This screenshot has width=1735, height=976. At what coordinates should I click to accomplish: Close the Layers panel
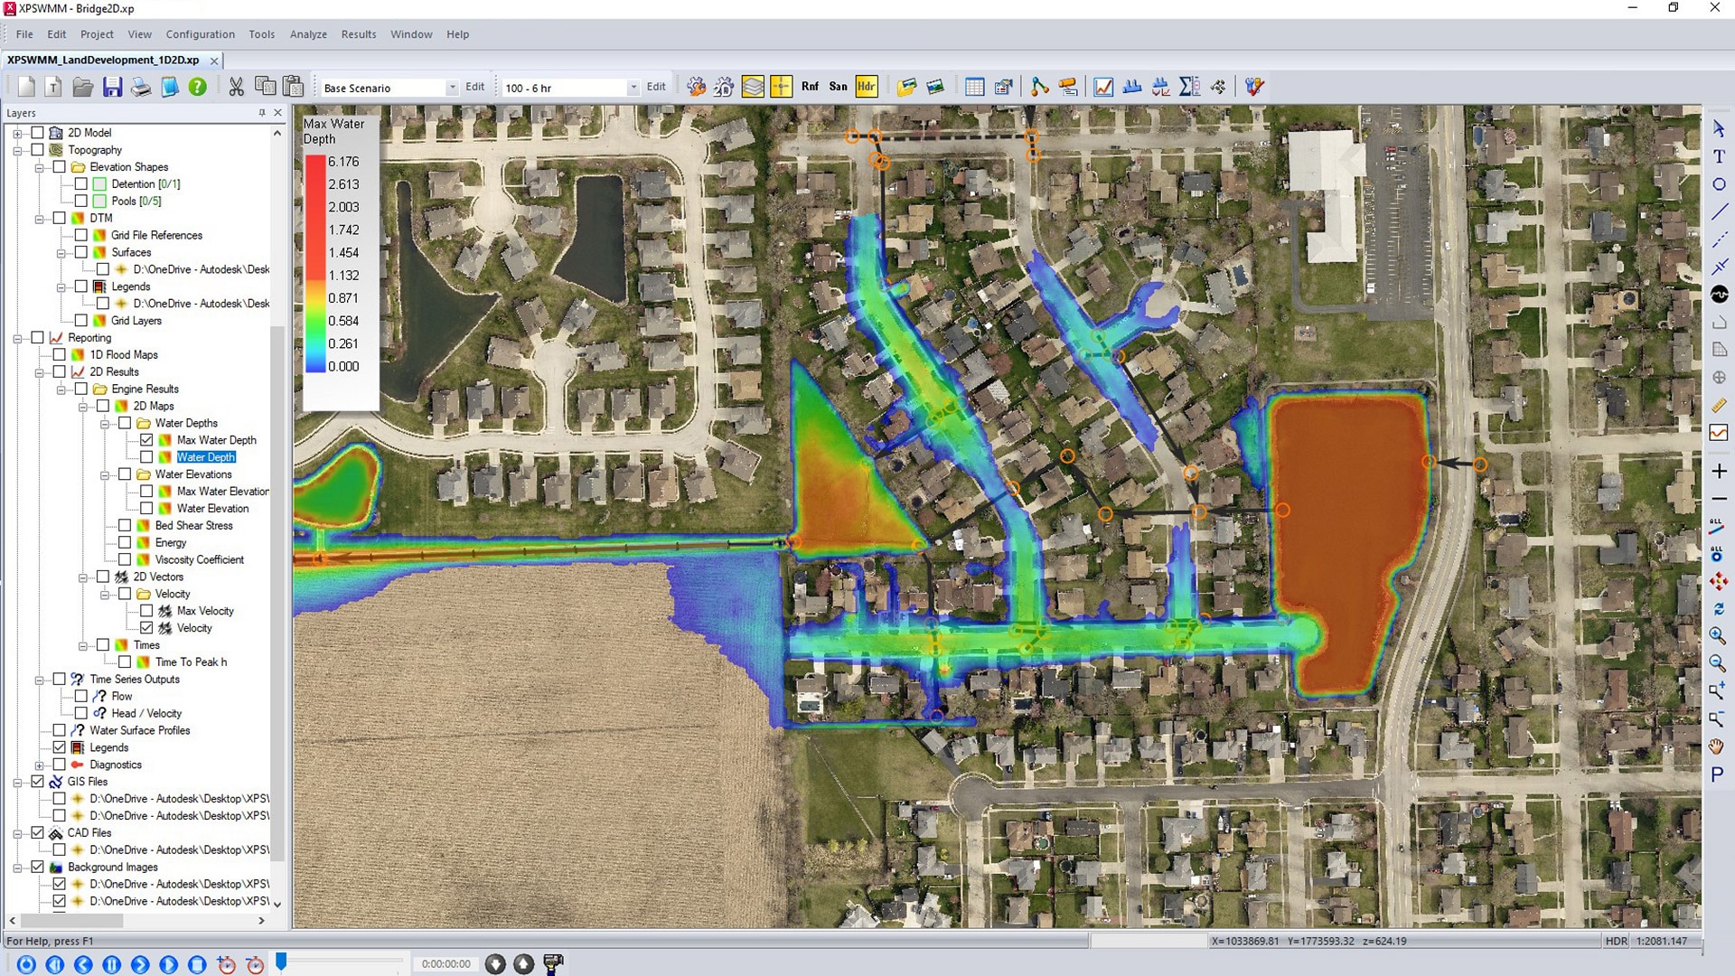pyautogui.click(x=277, y=113)
